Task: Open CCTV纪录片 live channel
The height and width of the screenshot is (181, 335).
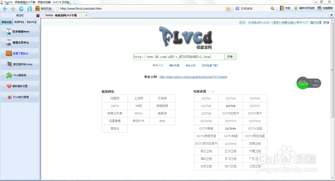Action: [230, 114]
